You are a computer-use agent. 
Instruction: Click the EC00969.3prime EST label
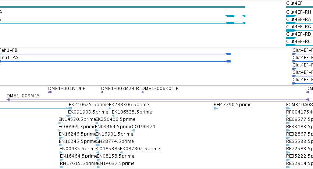77,127
